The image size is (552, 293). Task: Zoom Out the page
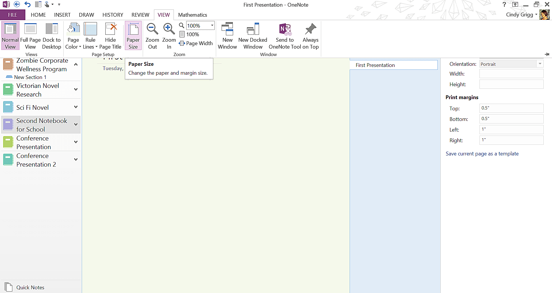coord(152,36)
